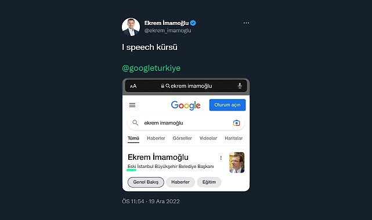Viewport: 372px width, 220px height.
Task: Click Ekrem İmamoğlu's profile avatar
Action: pos(131,27)
